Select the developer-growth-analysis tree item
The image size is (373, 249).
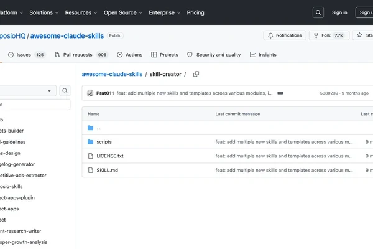click(x=24, y=242)
